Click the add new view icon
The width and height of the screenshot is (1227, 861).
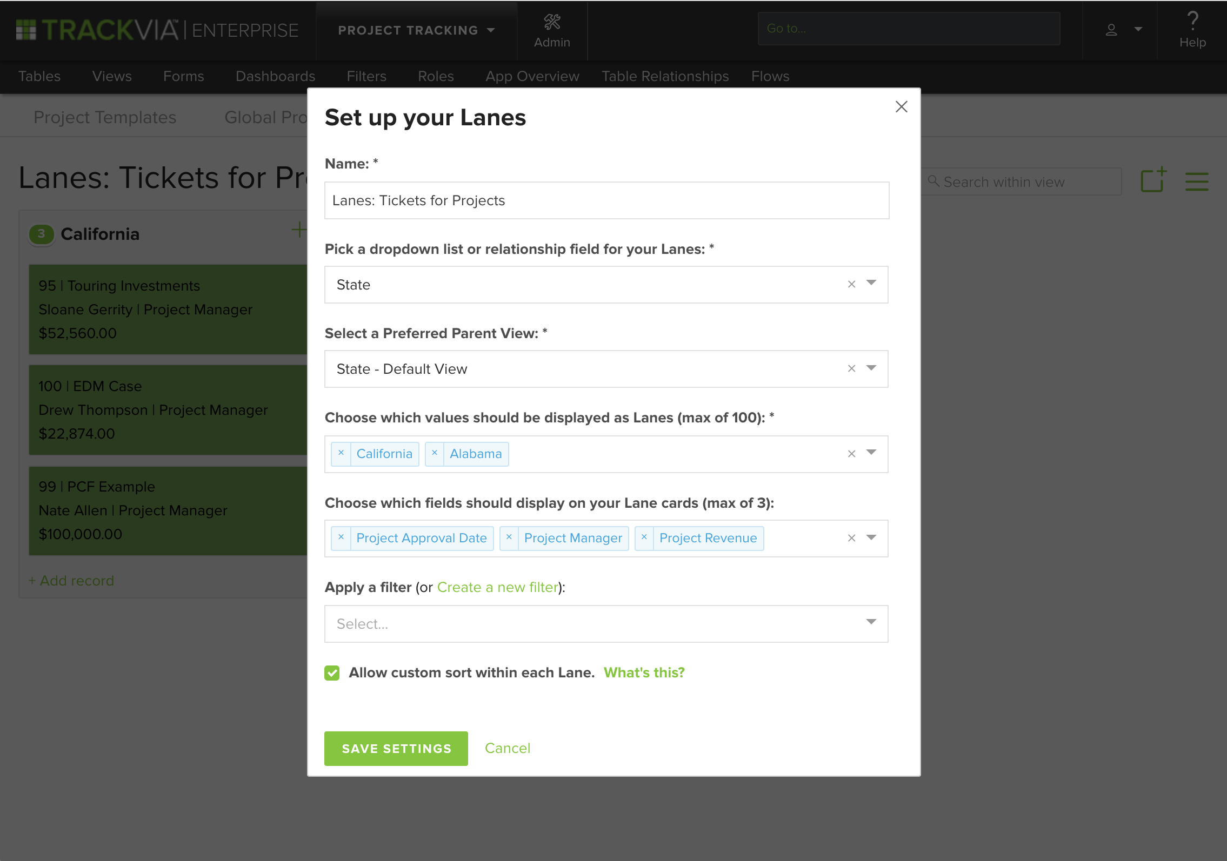pyautogui.click(x=1154, y=180)
